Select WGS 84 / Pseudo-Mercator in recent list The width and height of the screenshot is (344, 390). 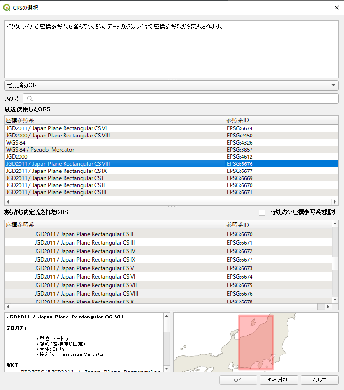[40, 150]
